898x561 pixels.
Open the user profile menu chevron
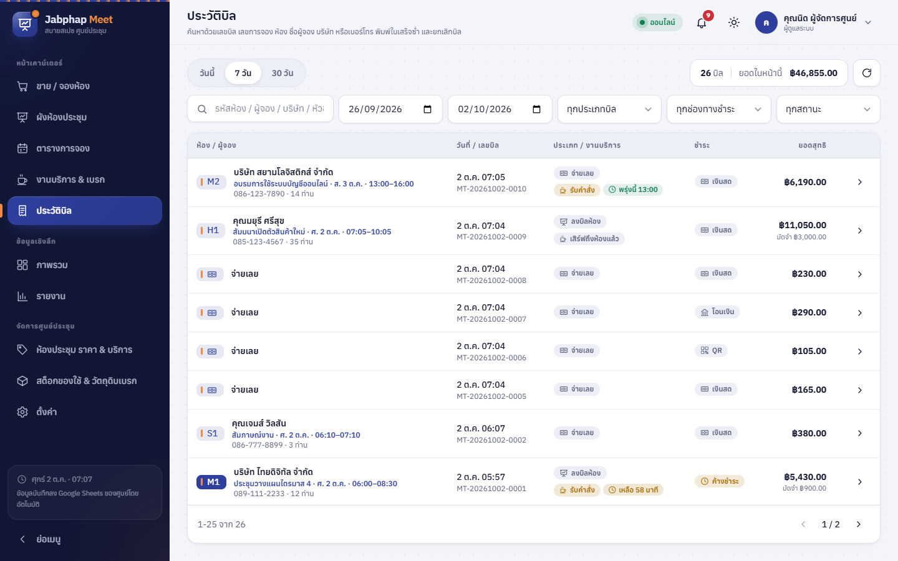tap(868, 22)
